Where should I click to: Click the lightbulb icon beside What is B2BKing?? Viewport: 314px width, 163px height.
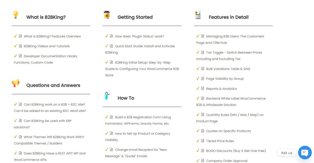coord(16,15)
